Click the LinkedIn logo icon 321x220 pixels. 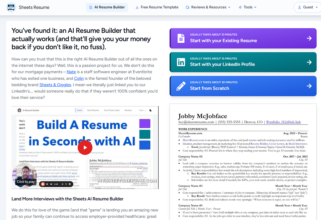[181, 62]
